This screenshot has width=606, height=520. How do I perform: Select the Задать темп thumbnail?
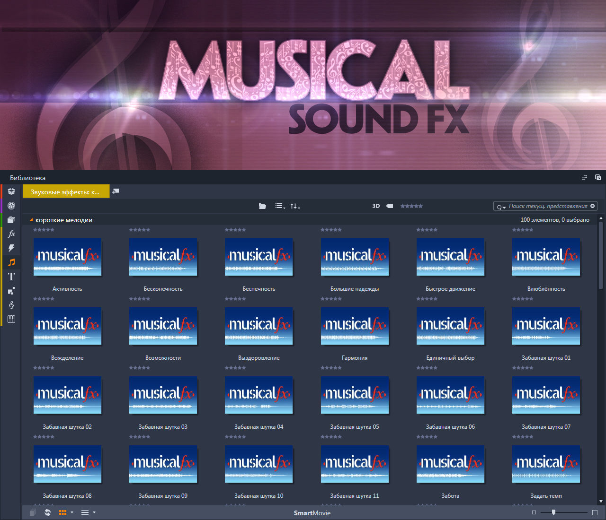click(x=546, y=464)
